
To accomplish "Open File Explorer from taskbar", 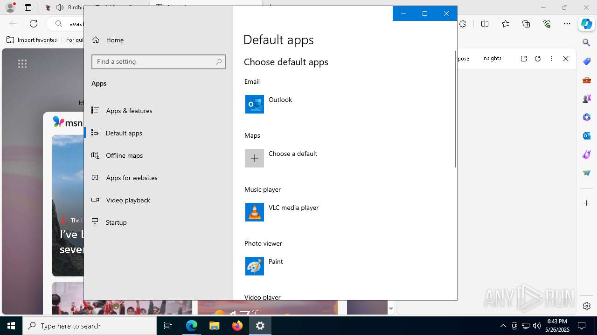I will click(x=215, y=326).
